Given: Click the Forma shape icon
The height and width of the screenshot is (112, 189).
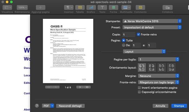Looking at the screenshot, I should (x=113, y=7).
